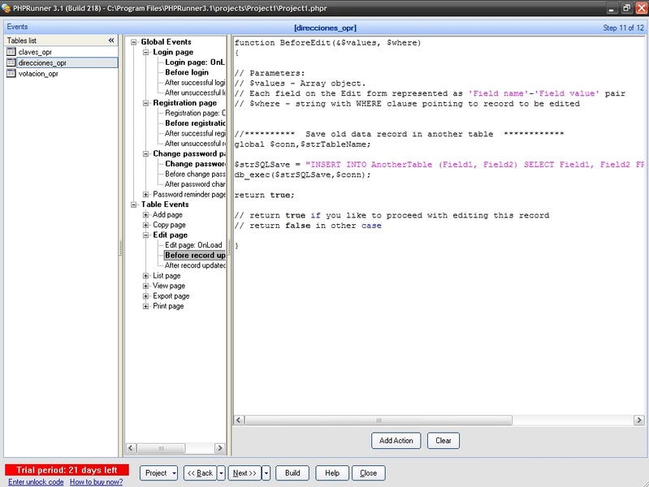Select the Before login event

coord(186,72)
